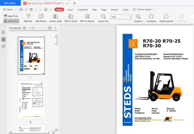194x134 pixels.
Task: Open the bookmarks outline sidebar icon
Action: pyautogui.click(x=3, y=32)
